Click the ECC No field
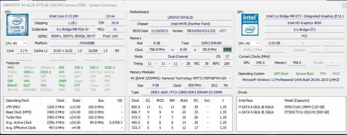The height and width of the screenshot is (135, 347). coord(226,85)
